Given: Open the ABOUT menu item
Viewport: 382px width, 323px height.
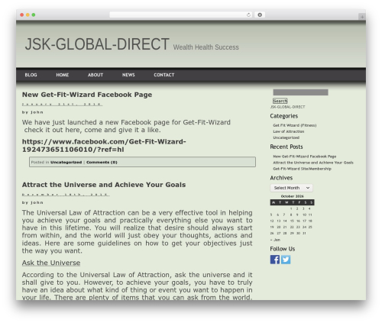Looking at the screenshot, I should coord(95,75).
